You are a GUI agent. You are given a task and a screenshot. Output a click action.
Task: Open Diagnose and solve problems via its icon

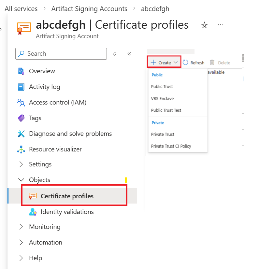point(21,134)
